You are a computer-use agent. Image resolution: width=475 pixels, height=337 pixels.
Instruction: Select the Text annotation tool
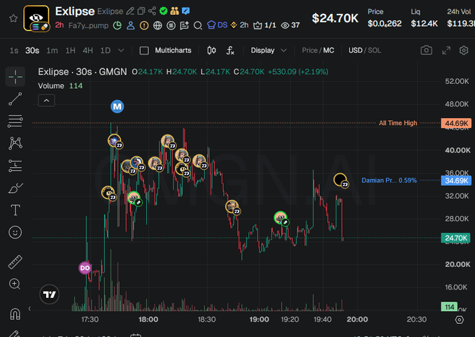pyautogui.click(x=15, y=210)
